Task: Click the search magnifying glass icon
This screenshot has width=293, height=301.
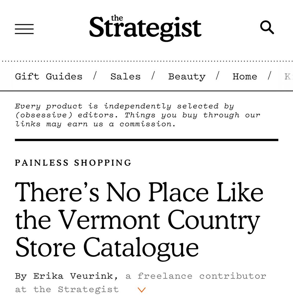Action: (x=267, y=28)
